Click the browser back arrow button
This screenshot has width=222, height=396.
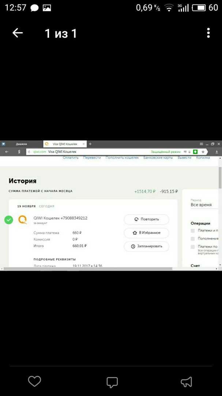(7, 151)
